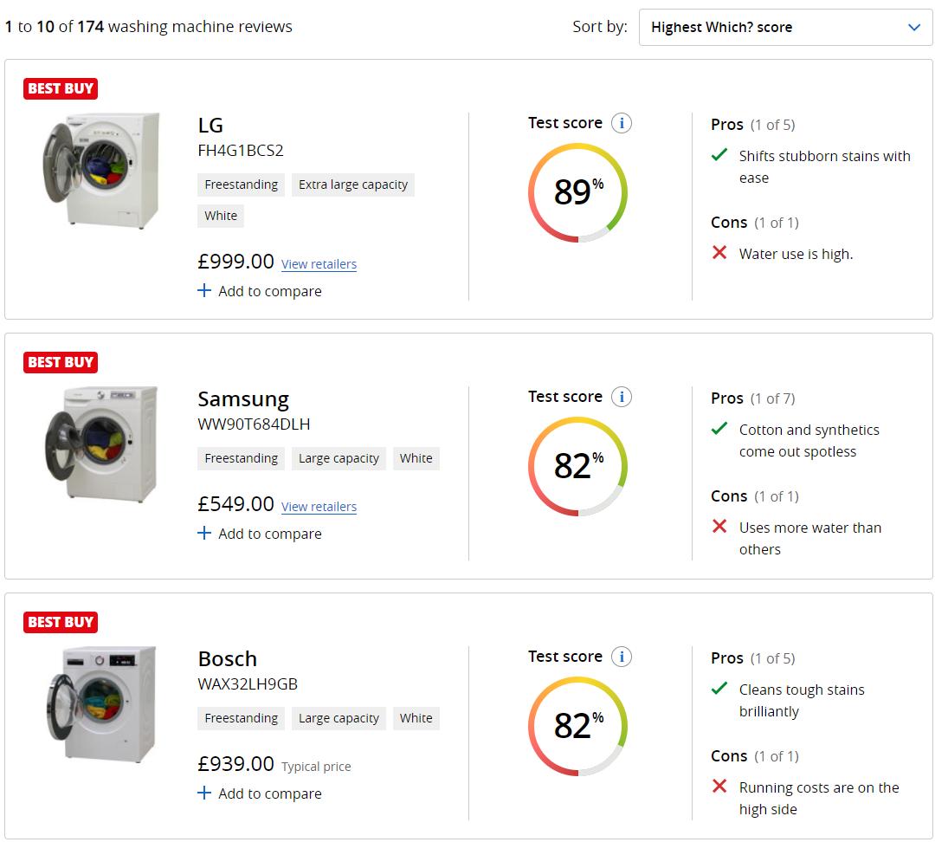Click the plus icon to compare Samsung

tap(204, 534)
